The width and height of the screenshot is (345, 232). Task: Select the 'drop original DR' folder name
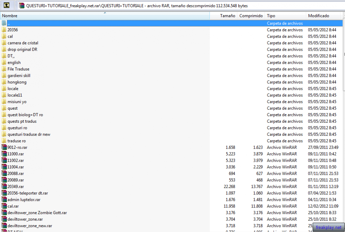tap(22, 50)
